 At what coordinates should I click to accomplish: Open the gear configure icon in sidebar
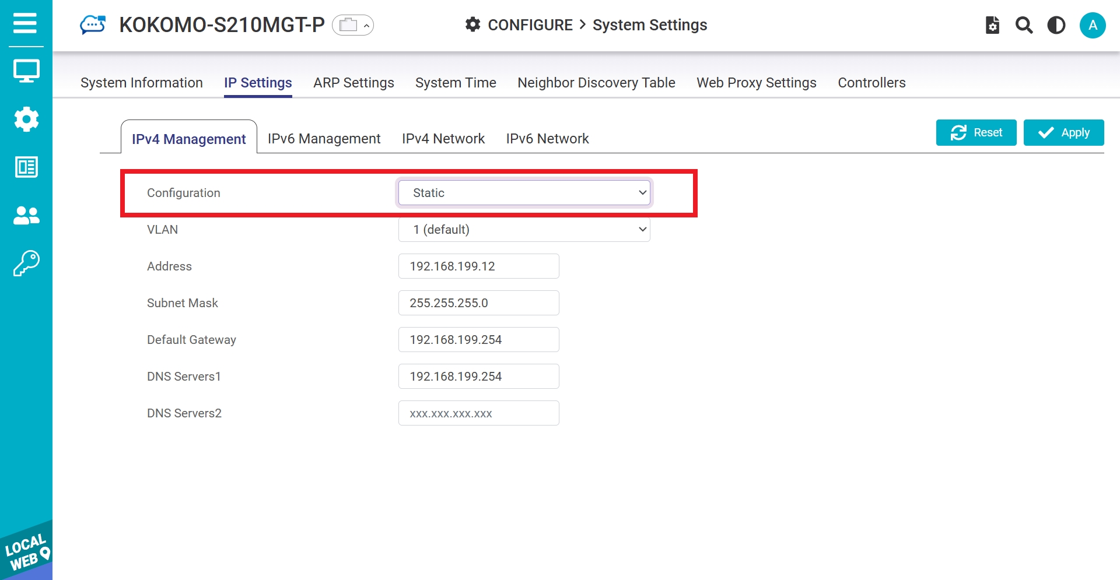click(x=26, y=119)
